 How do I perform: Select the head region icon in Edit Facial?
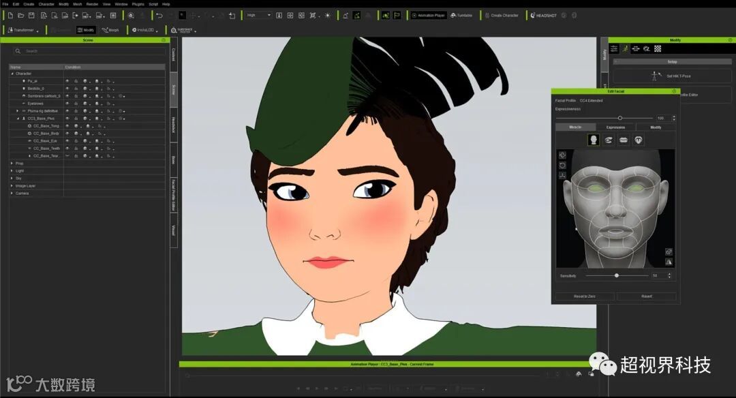pos(594,140)
